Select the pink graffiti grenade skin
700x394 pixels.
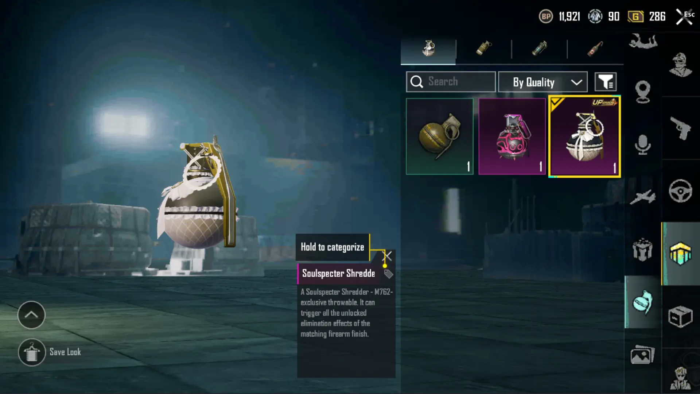pyautogui.click(x=512, y=136)
